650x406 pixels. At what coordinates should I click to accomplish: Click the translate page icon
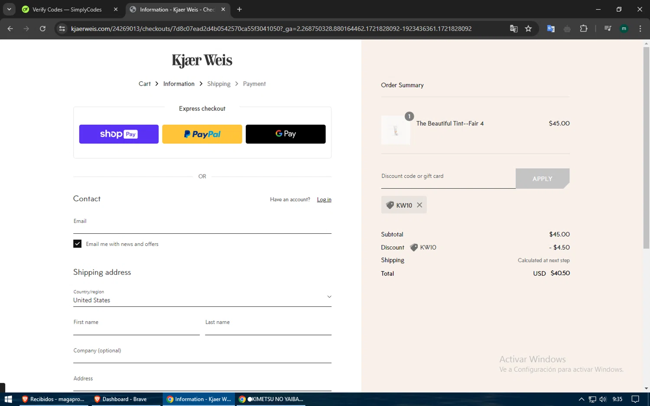514,29
